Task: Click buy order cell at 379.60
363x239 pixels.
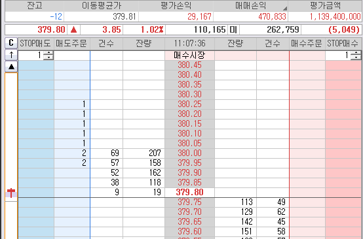Action: pyautogui.click(x=307, y=232)
